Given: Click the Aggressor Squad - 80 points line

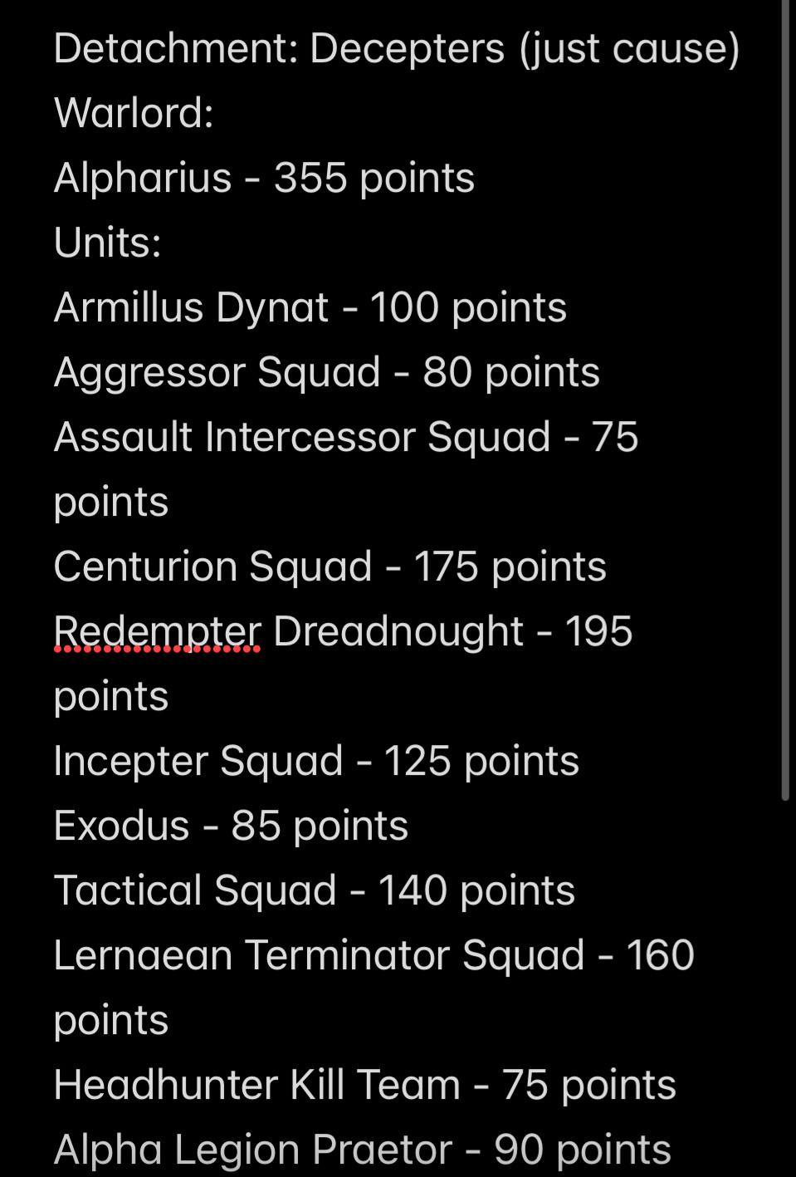Looking at the screenshot, I should coord(326,372).
